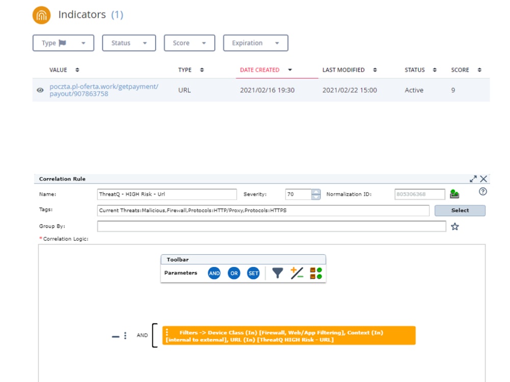Select the filter funnel icon in toolbar
510x382 pixels.
277,274
